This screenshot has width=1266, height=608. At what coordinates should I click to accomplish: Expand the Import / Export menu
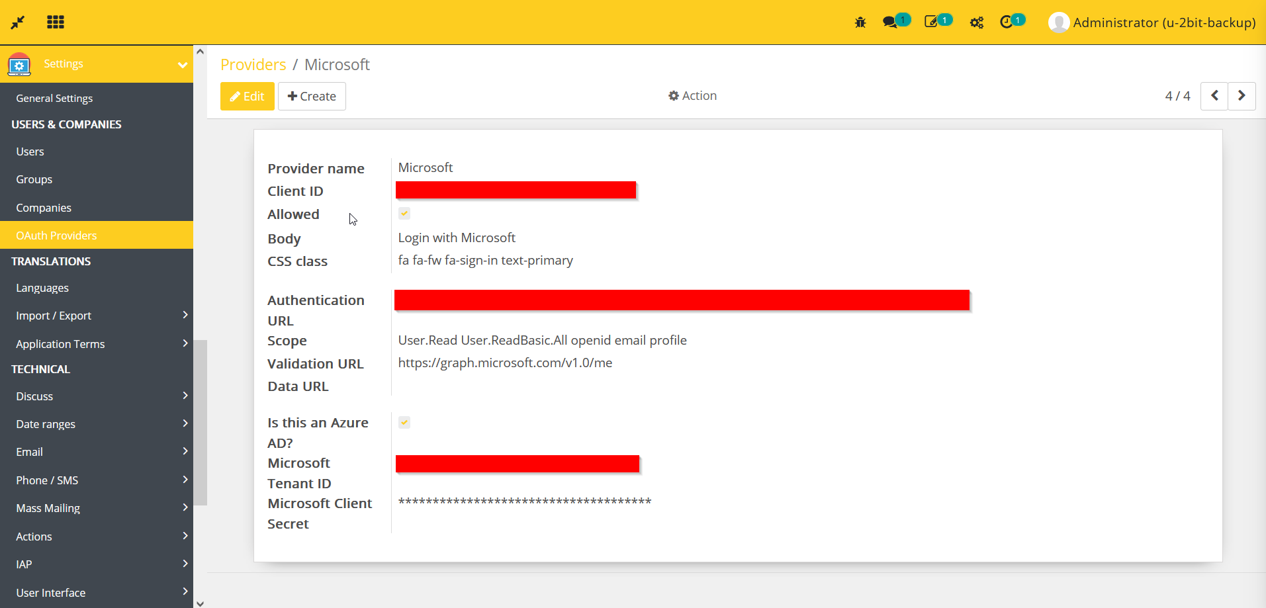(x=54, y=316)
